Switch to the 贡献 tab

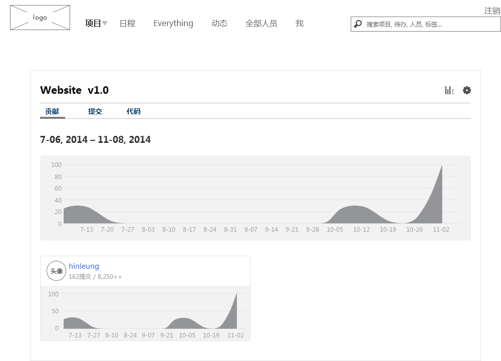(52, 112)
